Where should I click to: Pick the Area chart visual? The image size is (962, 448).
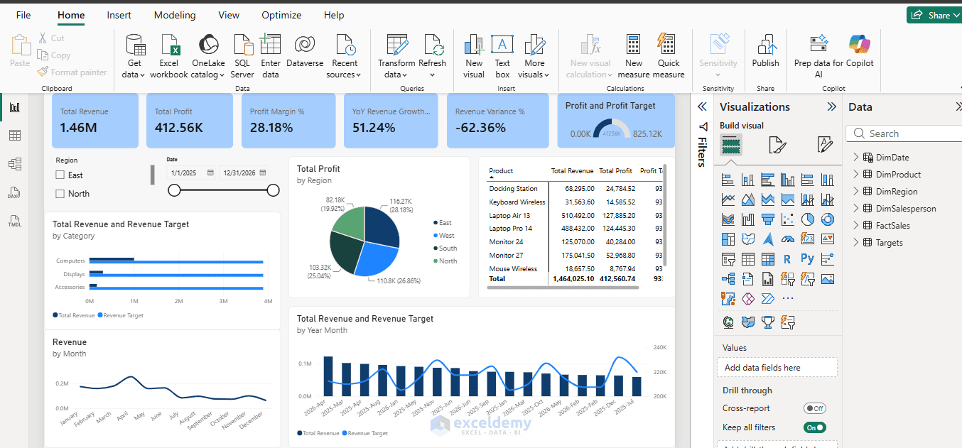coord(748,200)
